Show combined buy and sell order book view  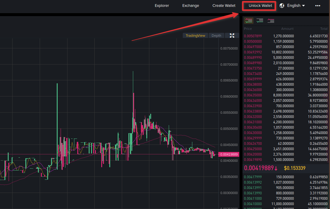(249, 21)
